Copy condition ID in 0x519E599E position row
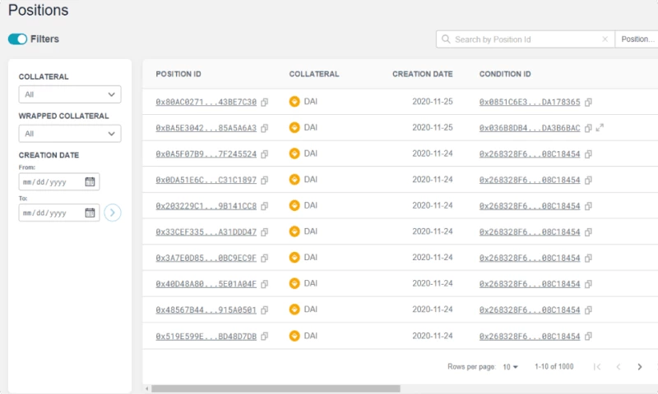Viewport: 658px width, 394px height. 588,337
